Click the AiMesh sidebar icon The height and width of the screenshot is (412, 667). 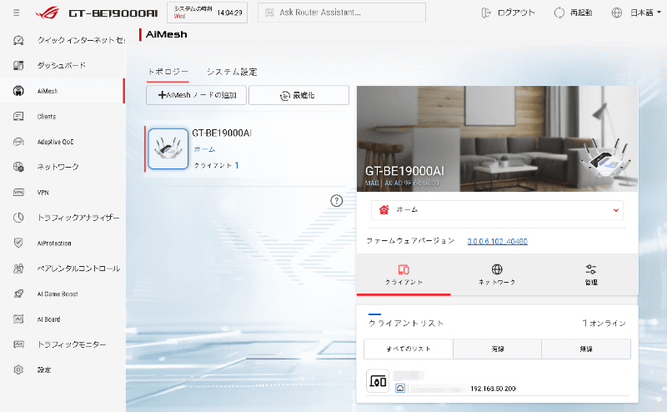(18, 91)
